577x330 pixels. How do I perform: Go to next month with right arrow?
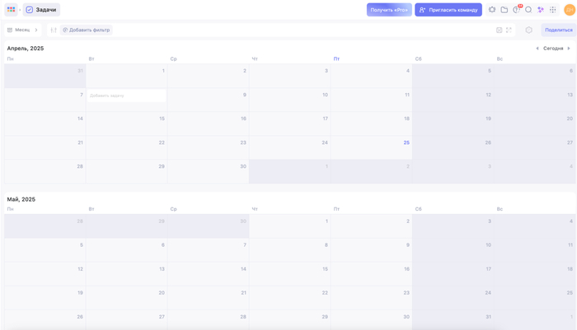pos(569,49)
